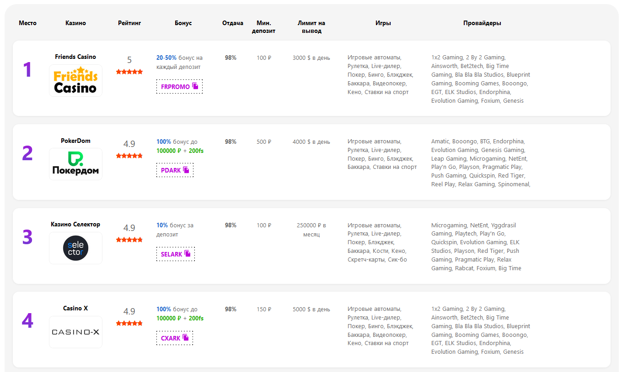The image size is (622, 372).
Task: Copy the FRPROMO promo code icon
Action: tap(195, 86)
